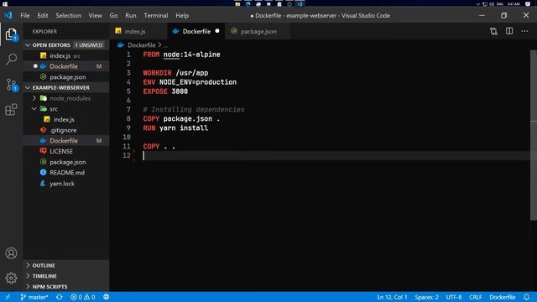Click the VS Code logo icon
Viewport: 537px width, 302px height.
click(8, 15)
